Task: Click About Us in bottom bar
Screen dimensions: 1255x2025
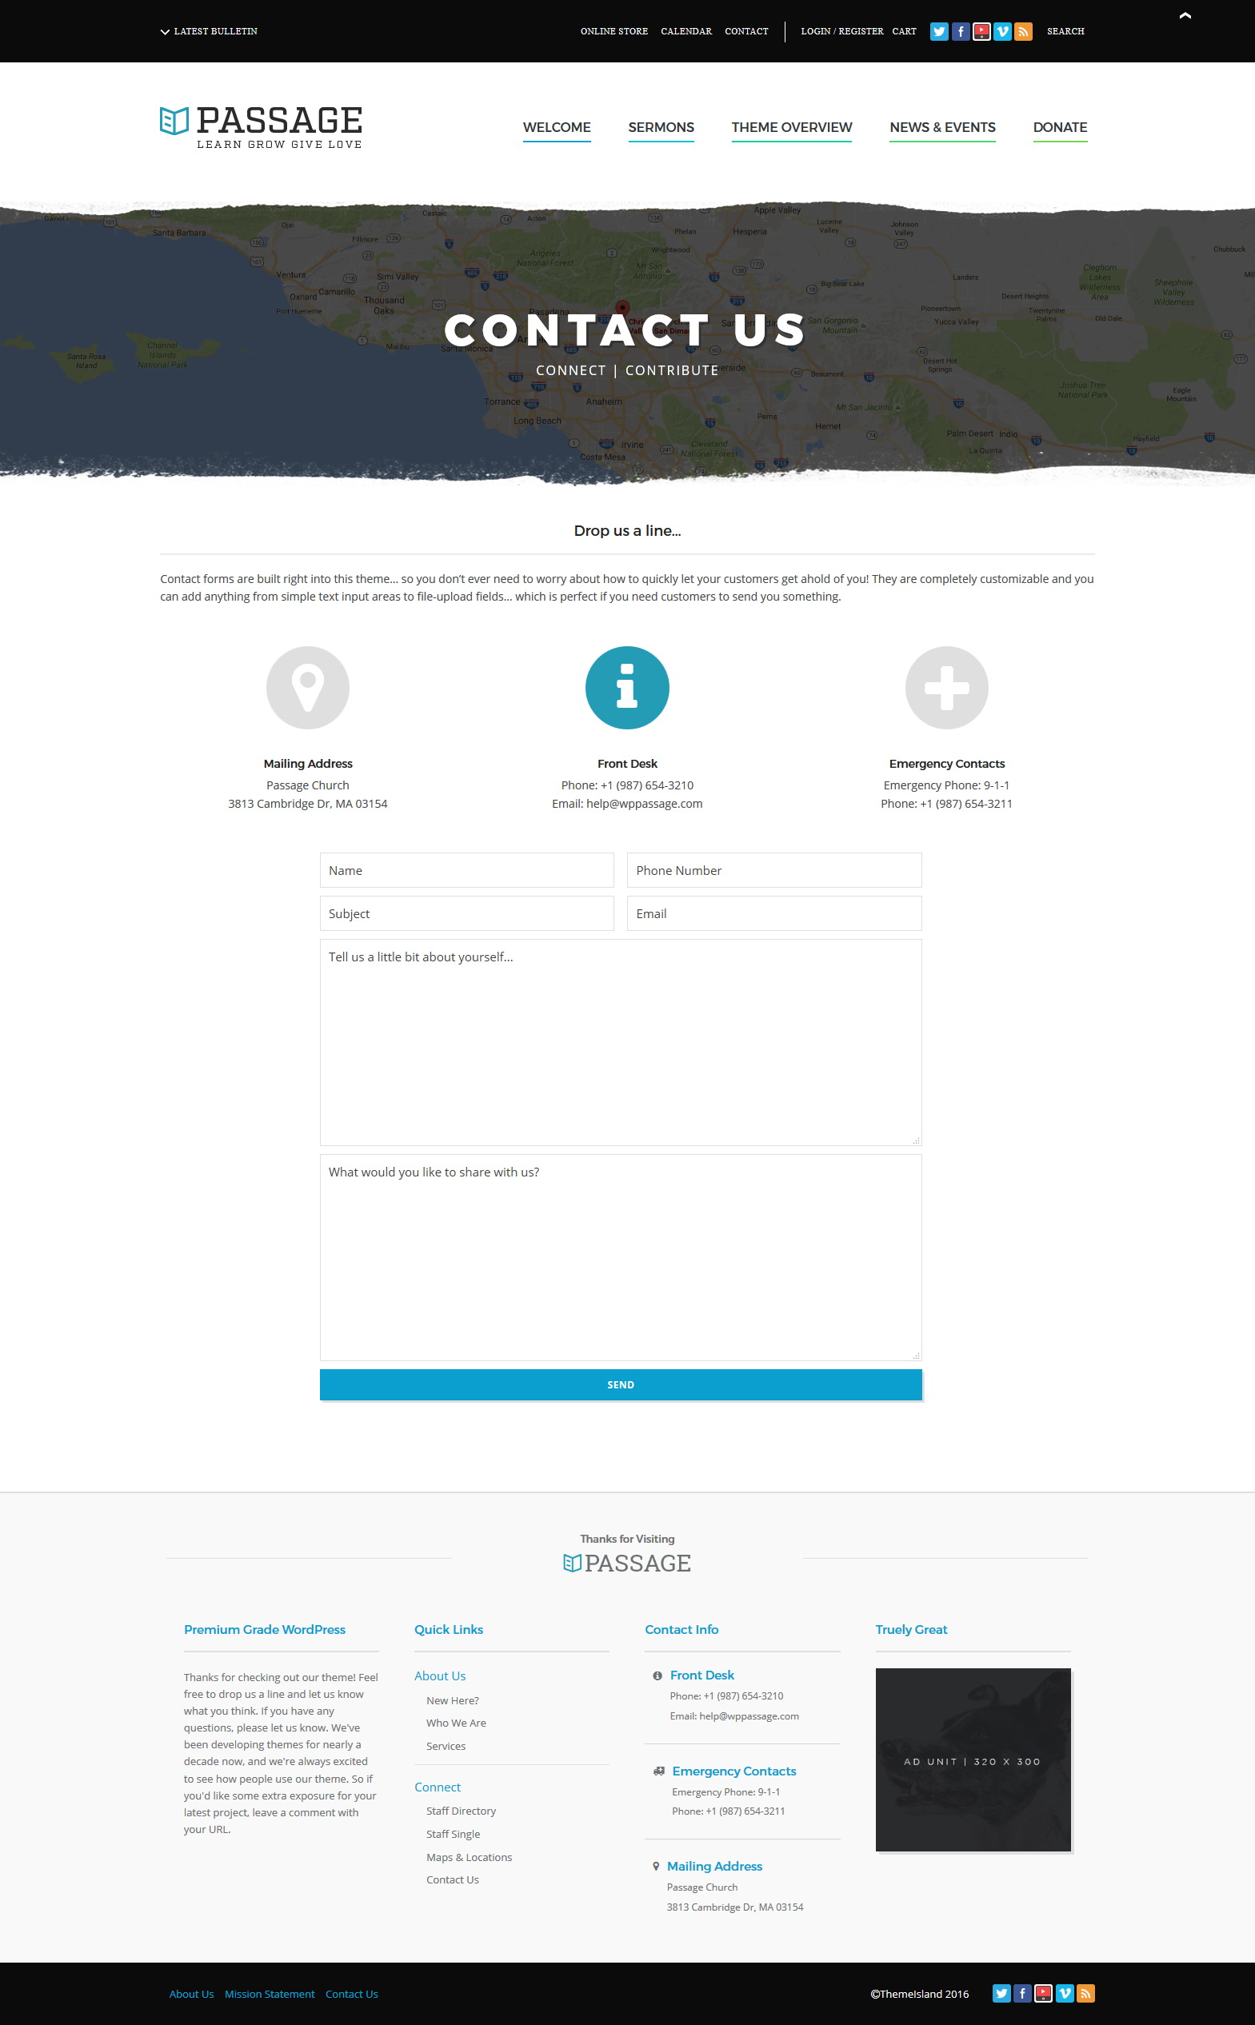Action: tap(191, 1995)
